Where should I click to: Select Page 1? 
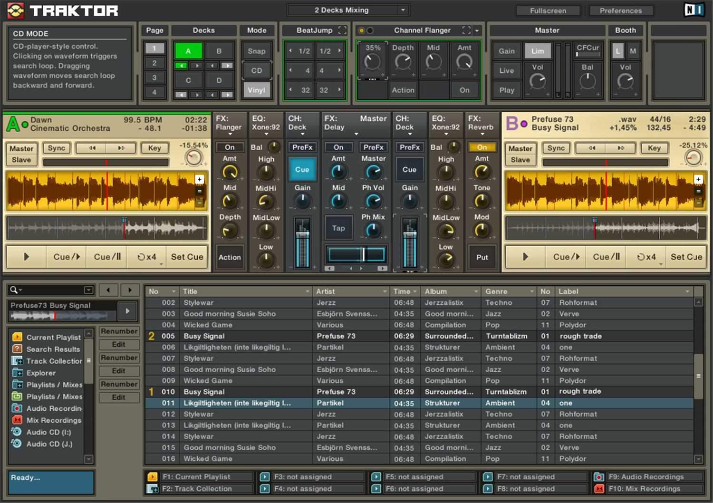[x=154, y=48]
